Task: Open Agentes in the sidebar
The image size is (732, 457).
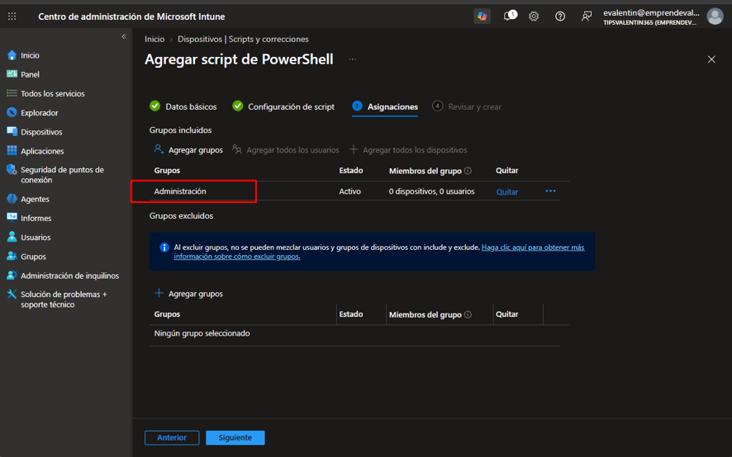Action: pyautogui.click(x=35, y=199)
